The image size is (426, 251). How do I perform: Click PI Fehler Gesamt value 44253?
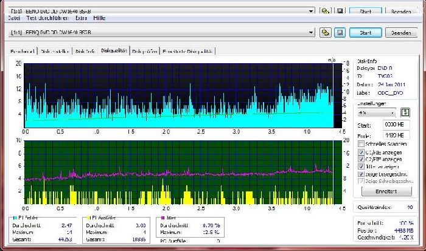(x=65, y=239)
